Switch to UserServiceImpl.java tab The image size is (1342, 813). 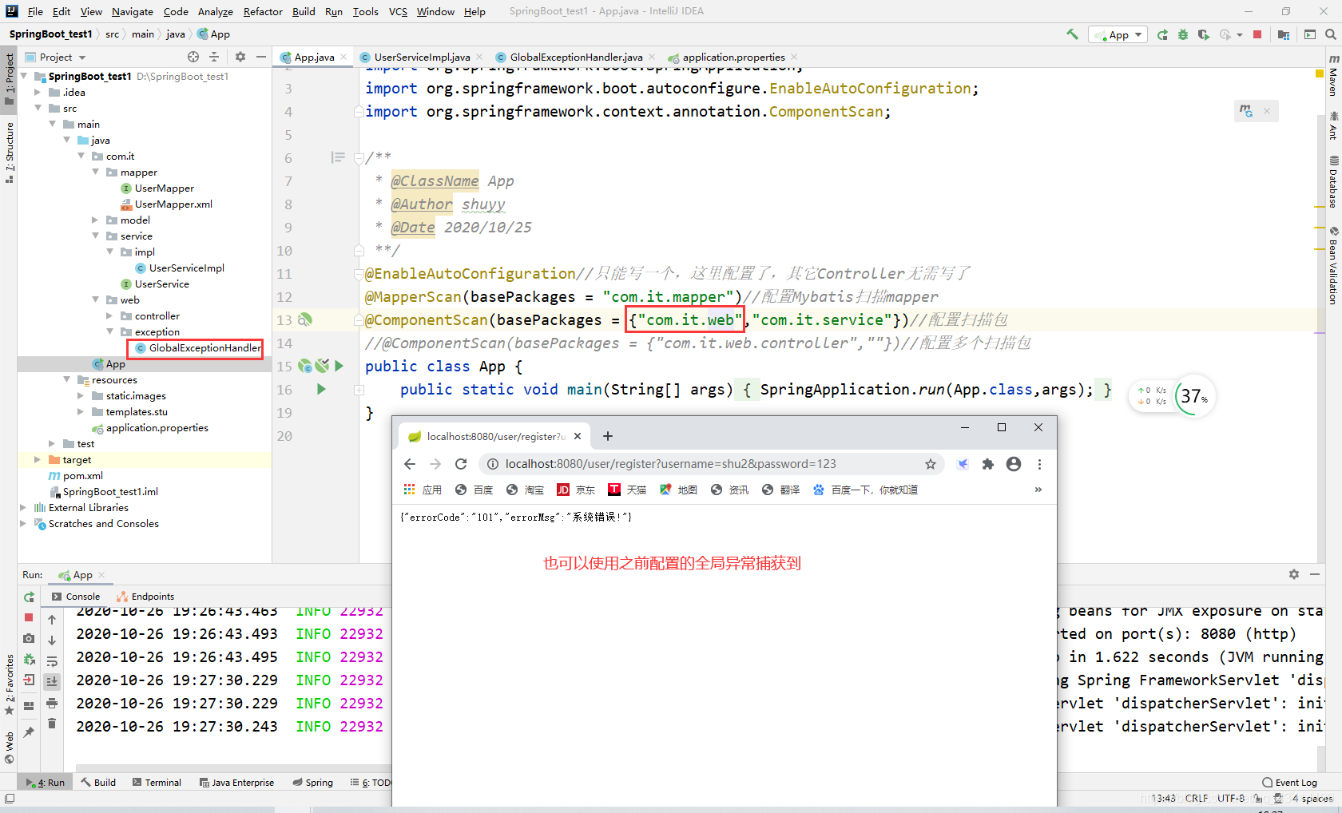tap(422, 57)
